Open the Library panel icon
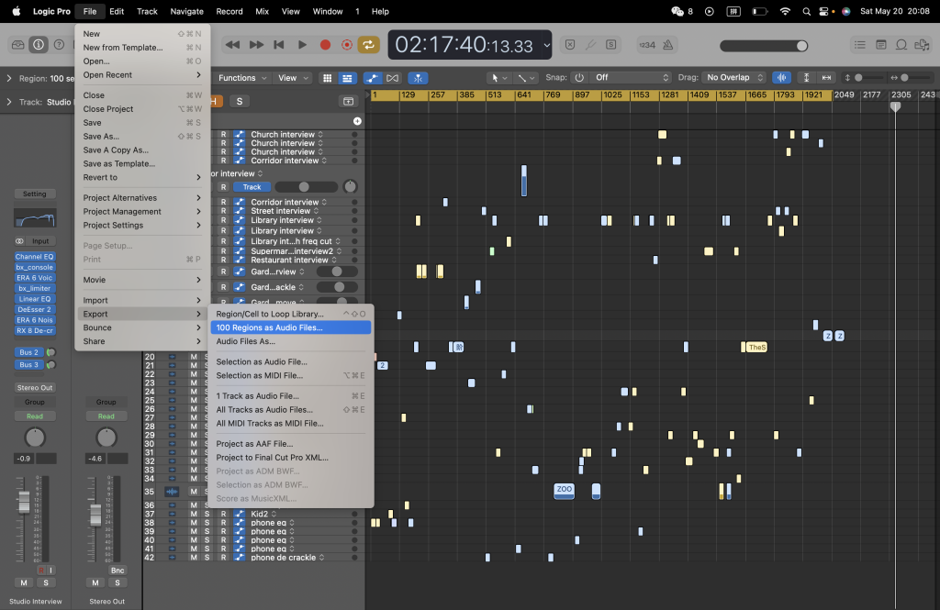The width and height of the screenshot is (940, 610). (x=18, y=44)
